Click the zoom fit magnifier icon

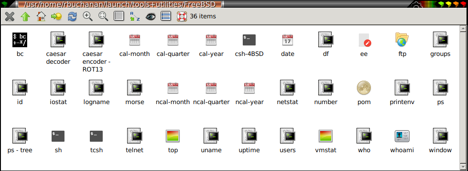[x=103, y=17]
